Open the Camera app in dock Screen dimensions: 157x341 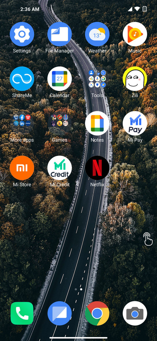click(135, 313)
